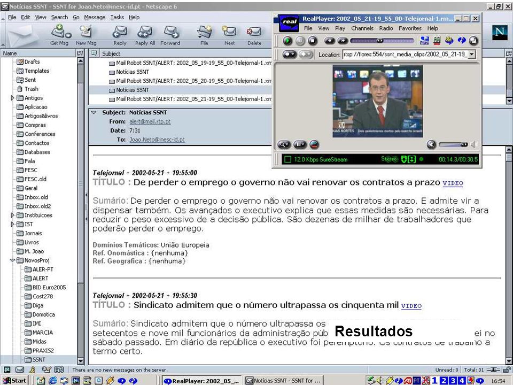Stop playback in RealPlayer
This screenshot has width=513, height=385.
coord(313,41)
